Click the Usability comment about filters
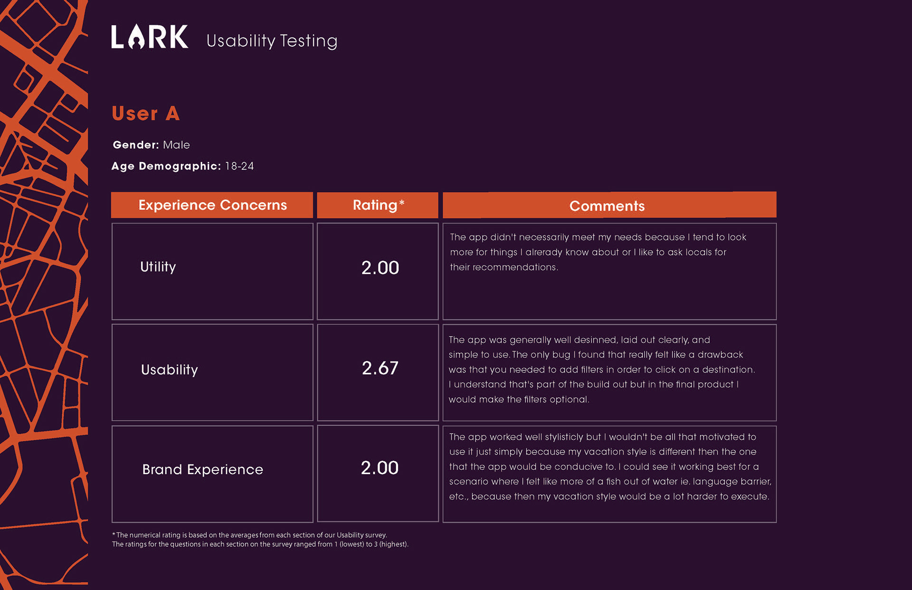Screen dimensions: 912x590 (x=601, y=370)
